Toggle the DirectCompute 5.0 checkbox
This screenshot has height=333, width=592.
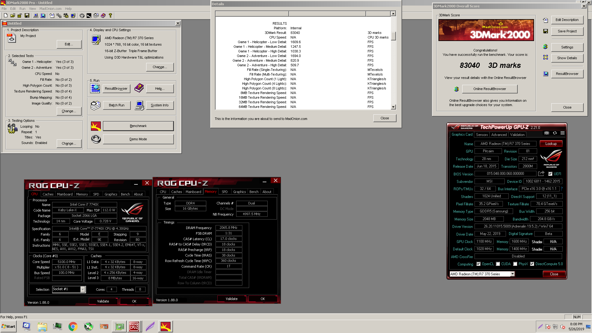pos(532,264)
